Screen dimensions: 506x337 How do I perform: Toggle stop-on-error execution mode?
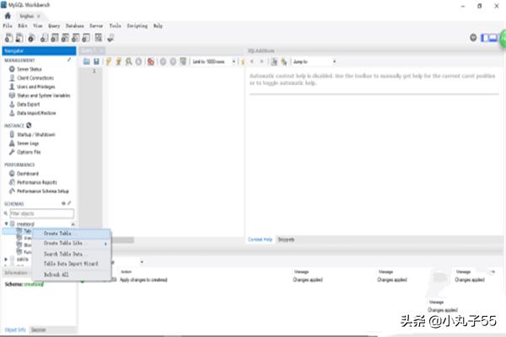(151, 62)
